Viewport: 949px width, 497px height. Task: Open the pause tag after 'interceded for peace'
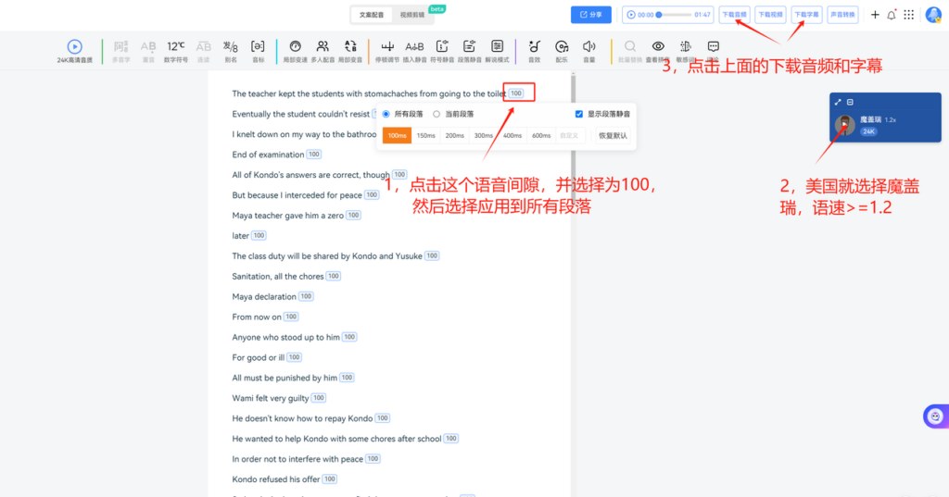pyautogui.click(x=372, y=194)
